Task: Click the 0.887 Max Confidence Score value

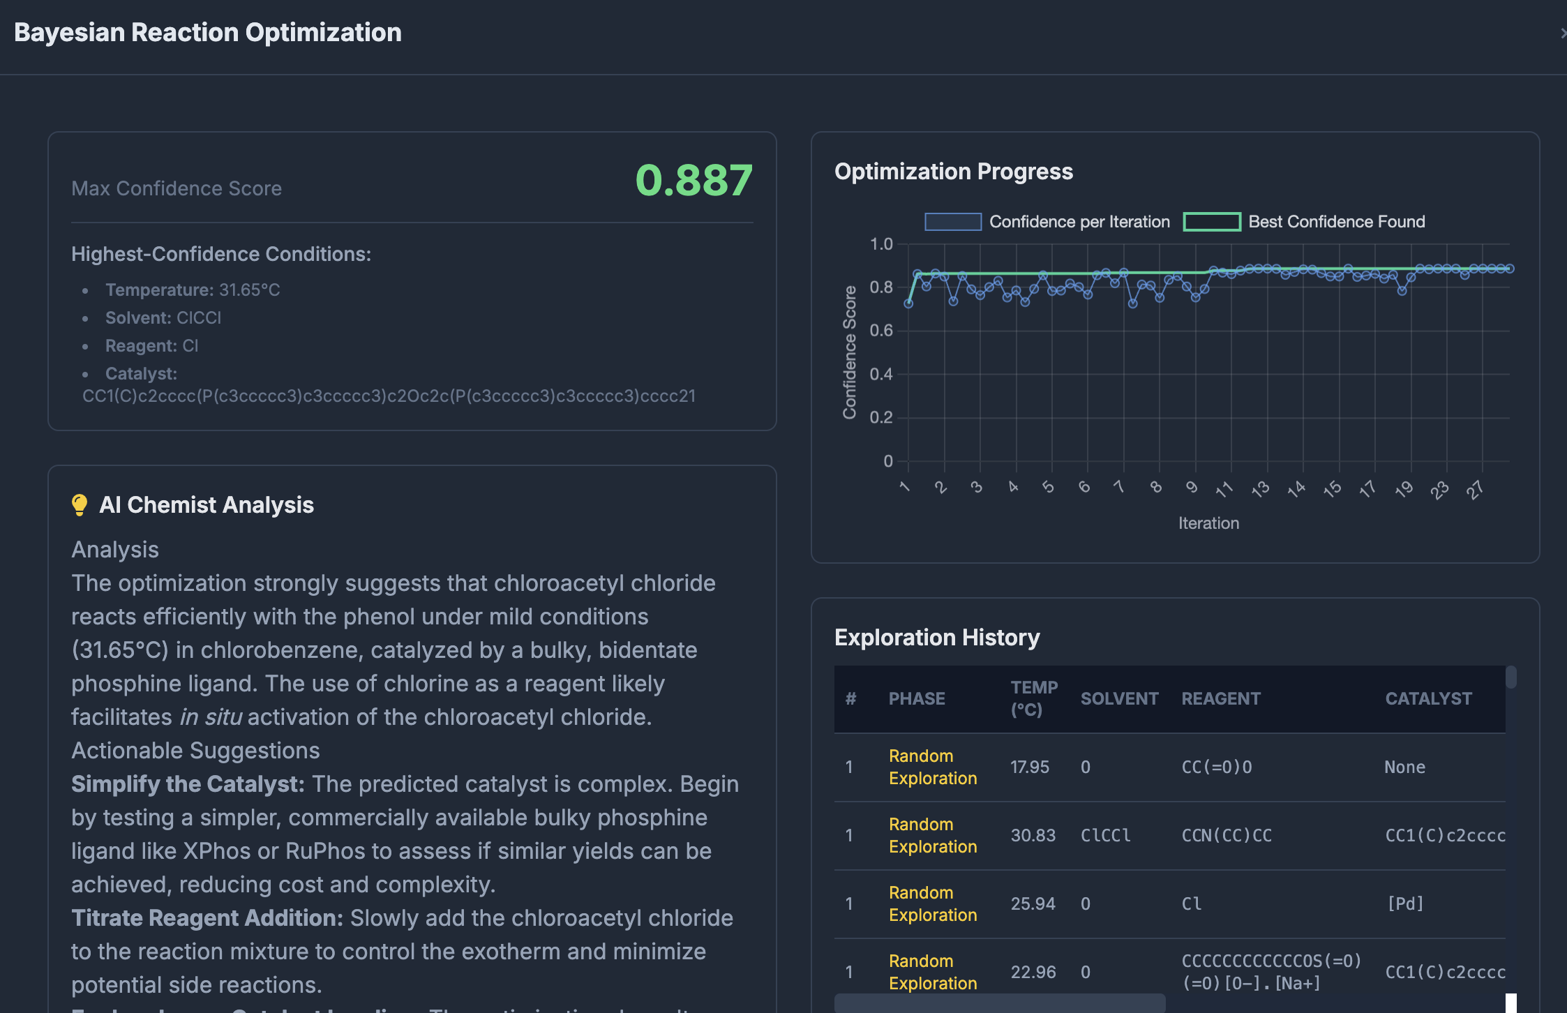Action: coord(694,181)
